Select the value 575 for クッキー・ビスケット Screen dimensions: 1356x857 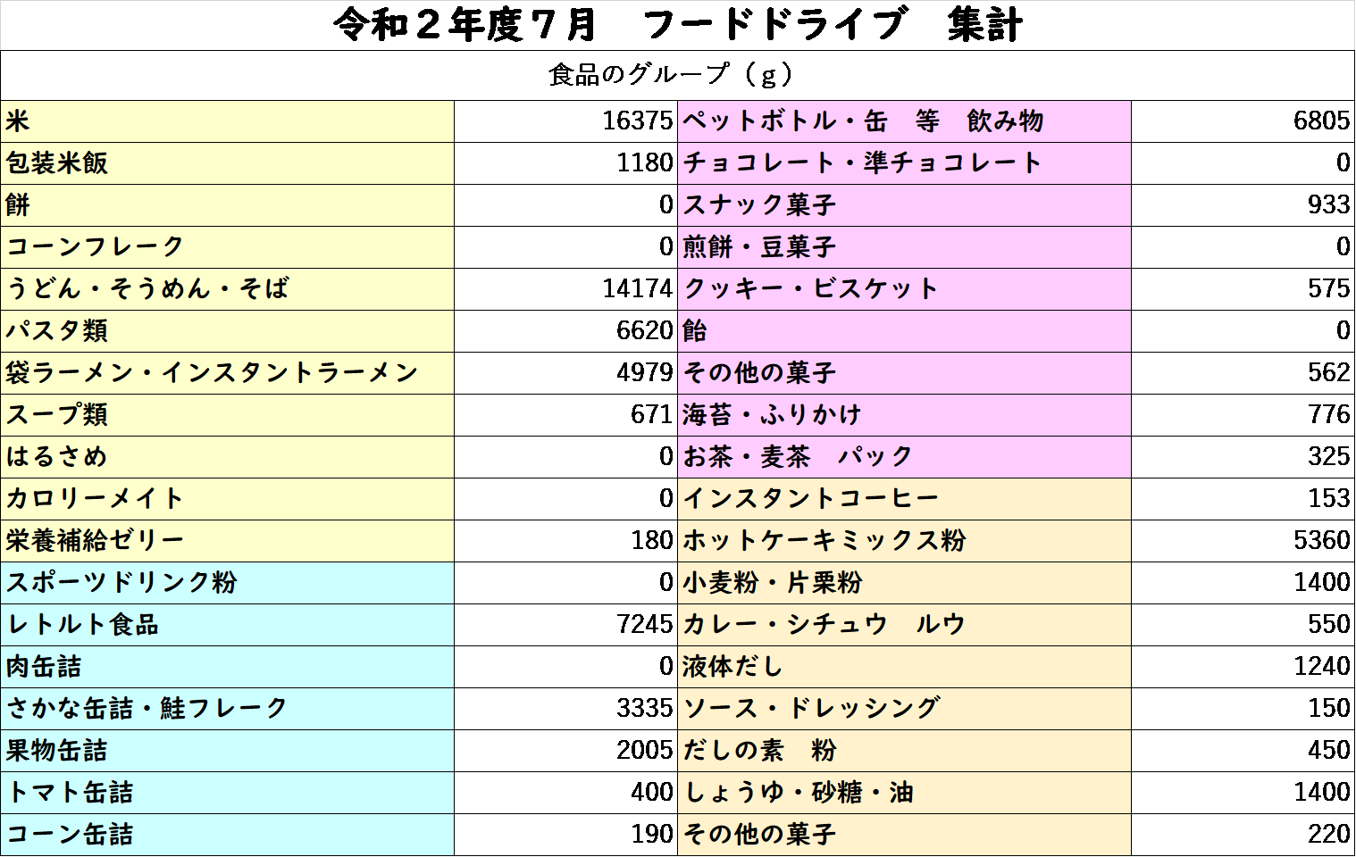tap(1243, 289)
